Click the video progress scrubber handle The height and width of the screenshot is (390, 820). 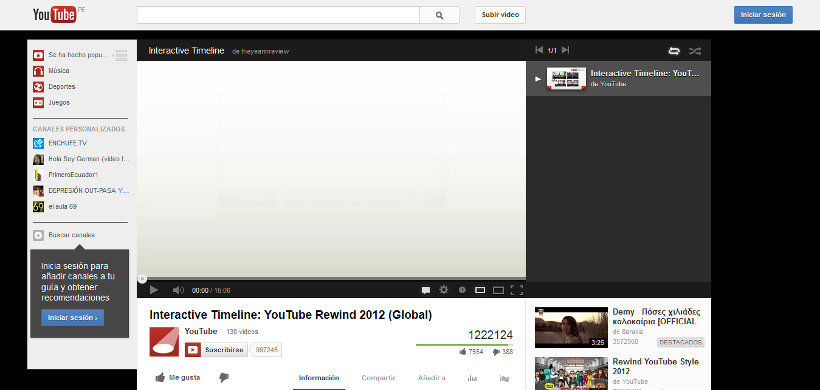click(142, 279)
